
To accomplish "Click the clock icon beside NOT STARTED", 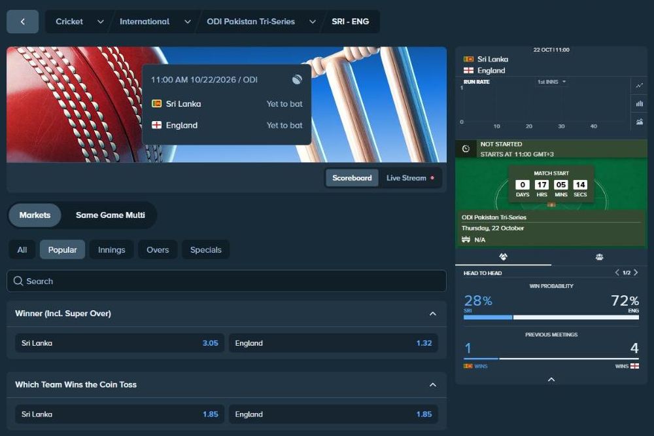I will [466, 149].
